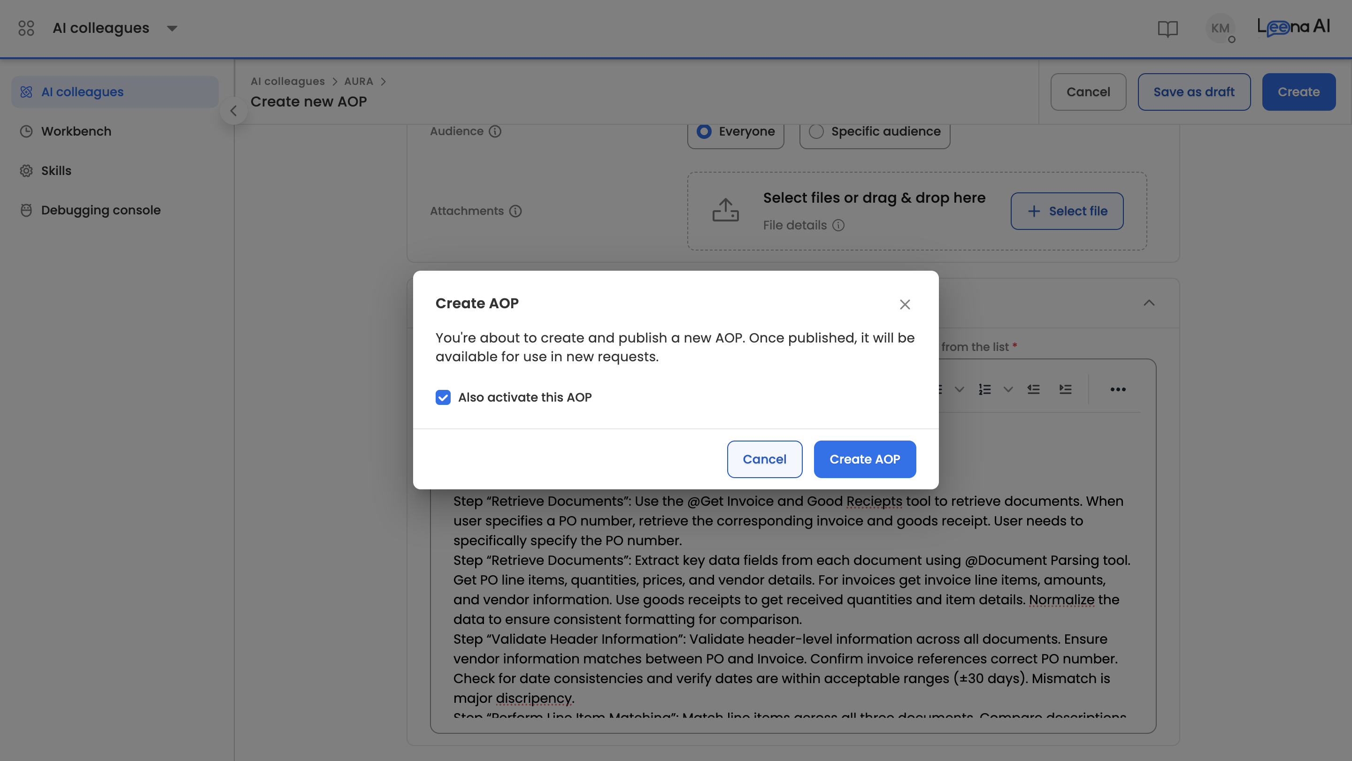Open the more options ellipsis in editor toolbar
Screen dimensions: 1352x761
click(x=1118, y=389)
